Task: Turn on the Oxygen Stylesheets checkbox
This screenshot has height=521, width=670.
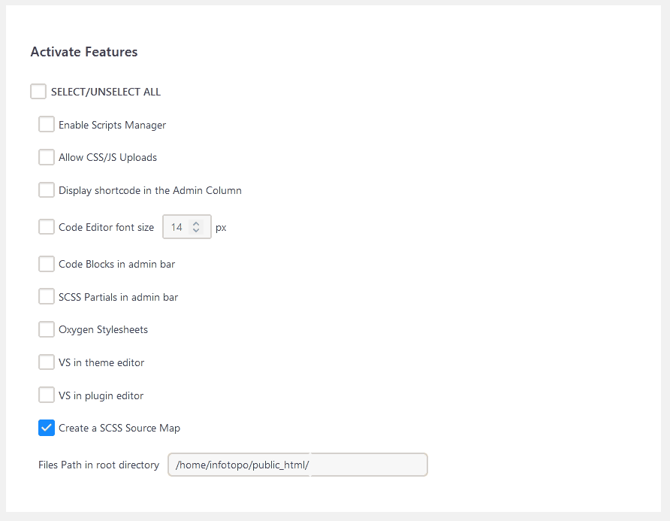Action: (x=47, y=329)
